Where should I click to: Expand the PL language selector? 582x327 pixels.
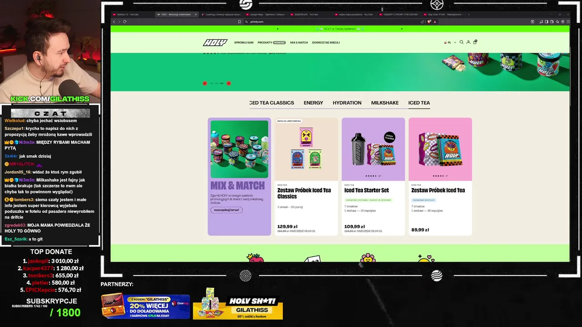(450, 43)
